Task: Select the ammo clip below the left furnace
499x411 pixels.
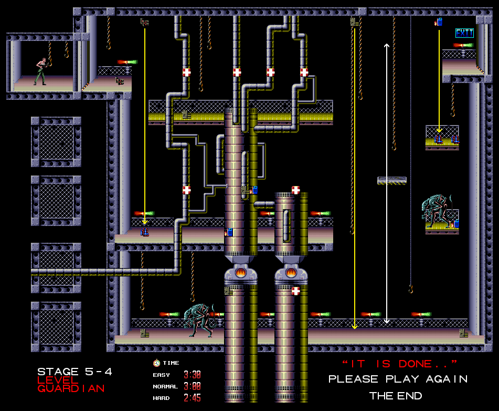Action: click(228, 291)
